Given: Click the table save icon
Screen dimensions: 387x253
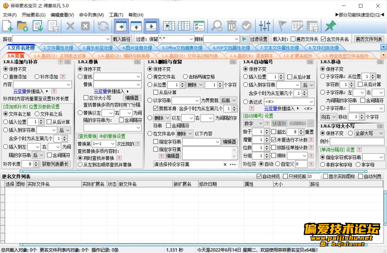Looking at the screenshot, I should (x=312, y=26).
